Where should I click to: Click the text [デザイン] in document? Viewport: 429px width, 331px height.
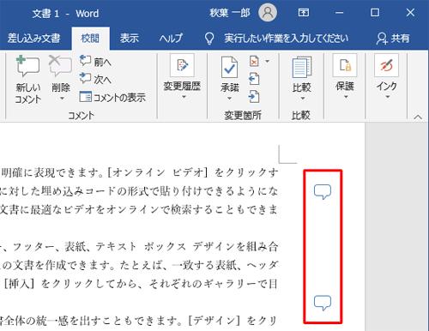[x=214, y=321]
